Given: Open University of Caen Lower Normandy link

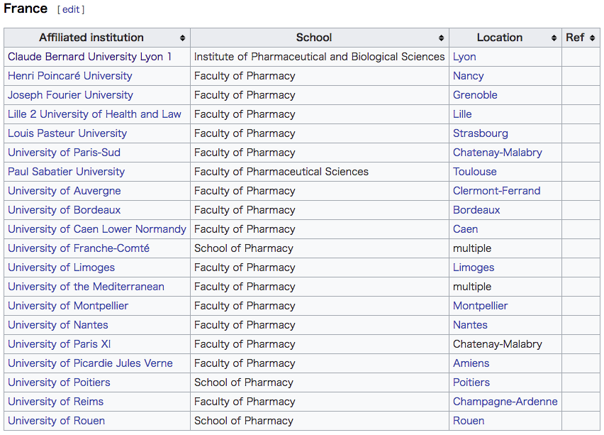Looking at the screenshot, I should (97, 229).
